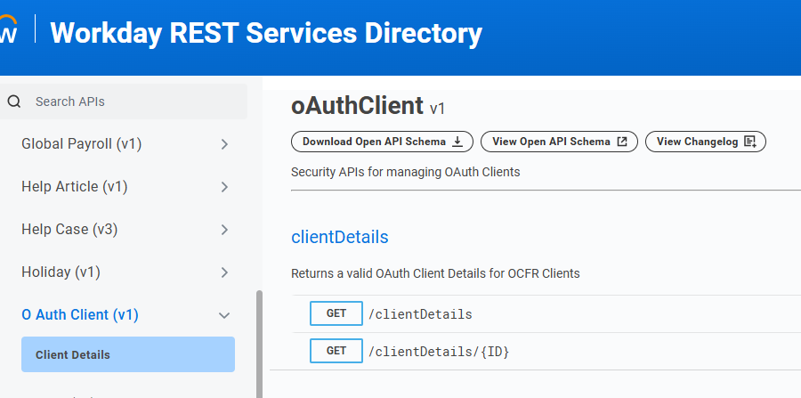Open the /clientDetails/{ID} endpoint row
801x398 pixels.
point(546,351)
